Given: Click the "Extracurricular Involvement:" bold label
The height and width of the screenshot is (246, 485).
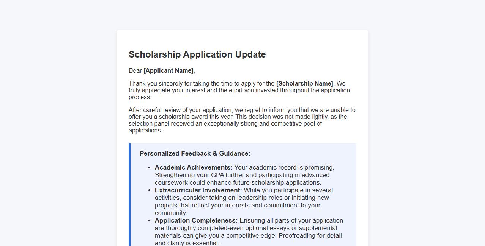Looking at the screenshot, I should [x=198, y=190].
